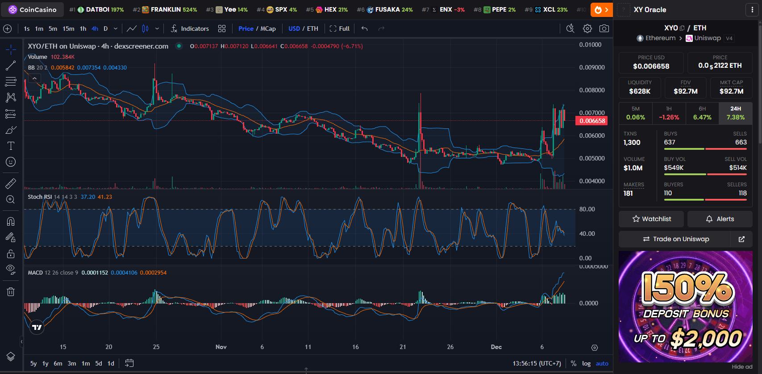762x374 pixels.
Task: Select the brush drawing tool
Action: (11, 130)
